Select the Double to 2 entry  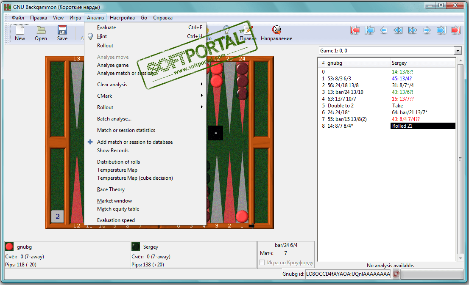click(341, 106)
